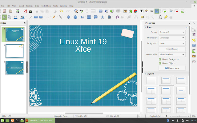197x123 pixels.
Task: Open dropdown arrow next to Undo
Action: 65,11
